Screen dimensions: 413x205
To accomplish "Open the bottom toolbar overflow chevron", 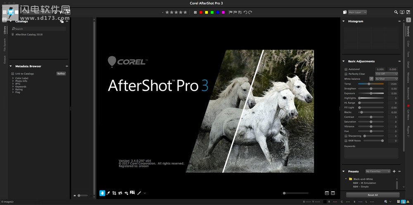I will (145, 193).
